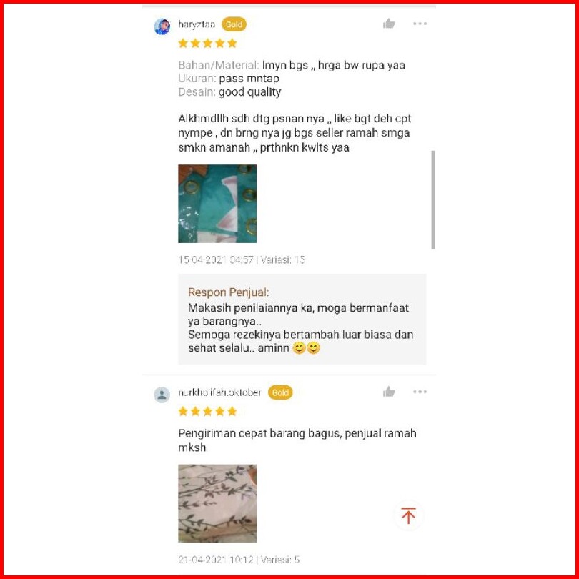Click the Respon Penjual seller reply box
The width and height of the screenshot is (579, 579).
click(302, 320)
